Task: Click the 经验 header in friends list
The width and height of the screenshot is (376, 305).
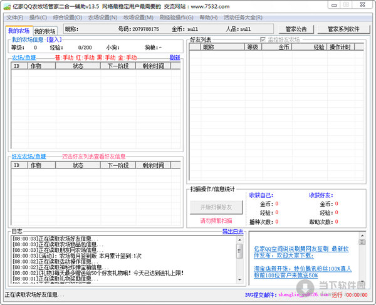Action: [x=309, y=47]
